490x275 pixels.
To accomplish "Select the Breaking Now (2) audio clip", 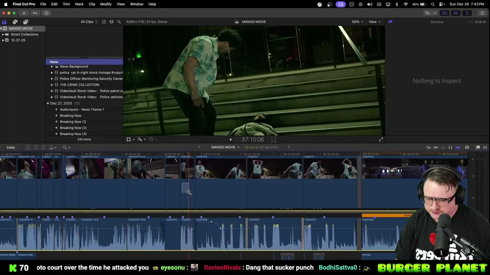I will coord(73,128).
